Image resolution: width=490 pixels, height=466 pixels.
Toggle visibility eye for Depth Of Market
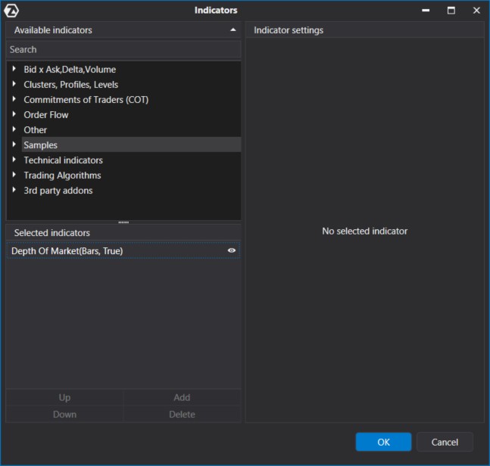(232, 250)
